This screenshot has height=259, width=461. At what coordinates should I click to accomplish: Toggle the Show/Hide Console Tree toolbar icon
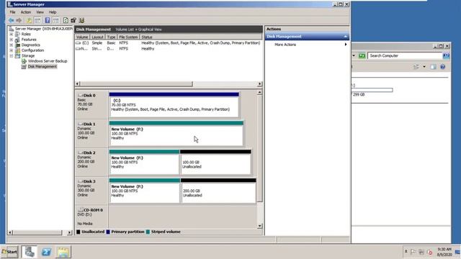pyautogui.click(x=37, y=20)
